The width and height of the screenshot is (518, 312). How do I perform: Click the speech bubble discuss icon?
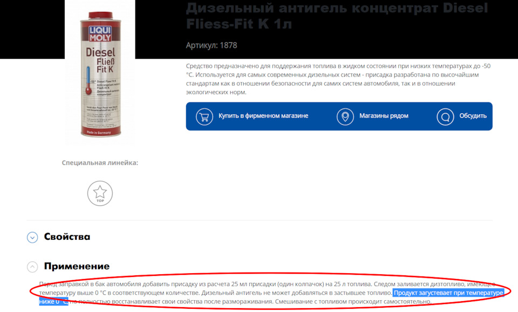point(445,117)
